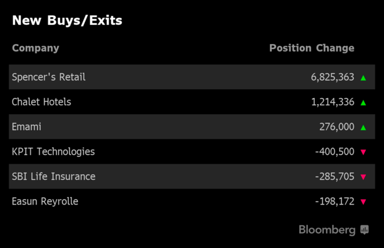The image size is (384, 248).
Task: Select the Emami company name
Action: (27, 127)
